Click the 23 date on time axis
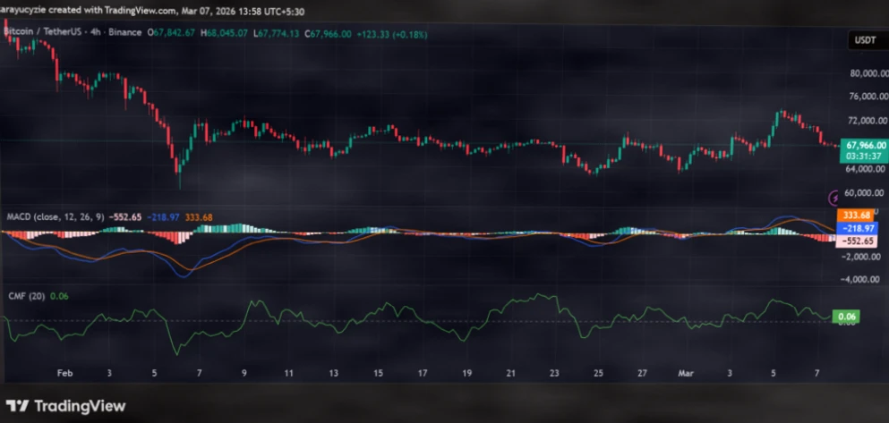889x423 pixels. (555, 371)
